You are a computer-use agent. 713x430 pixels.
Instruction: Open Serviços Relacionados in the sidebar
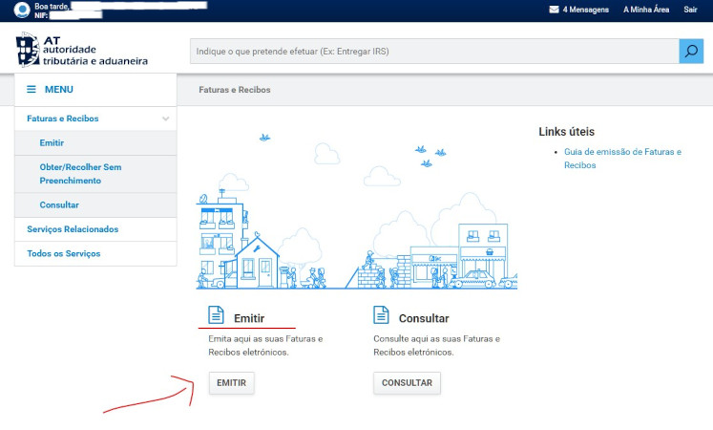tap(73, 229)
